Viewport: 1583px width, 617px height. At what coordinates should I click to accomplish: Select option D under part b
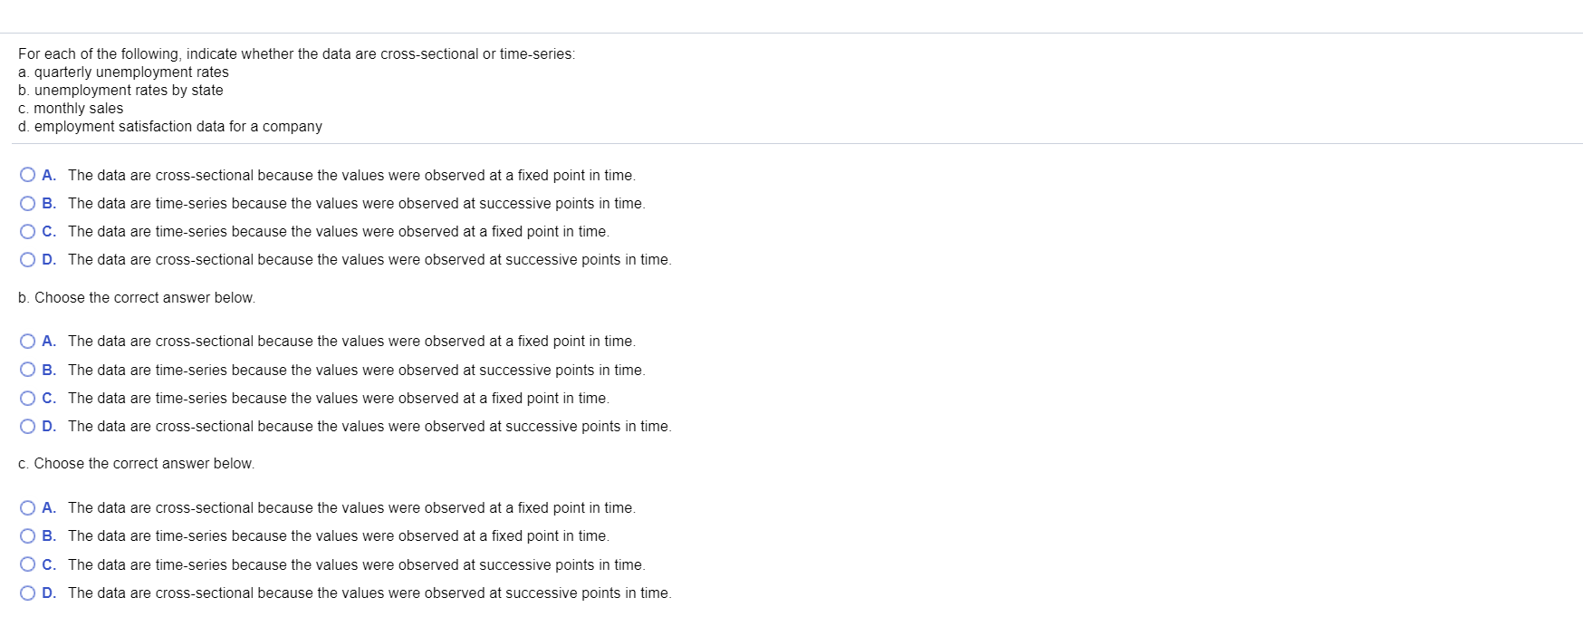[x=28, y=426]
